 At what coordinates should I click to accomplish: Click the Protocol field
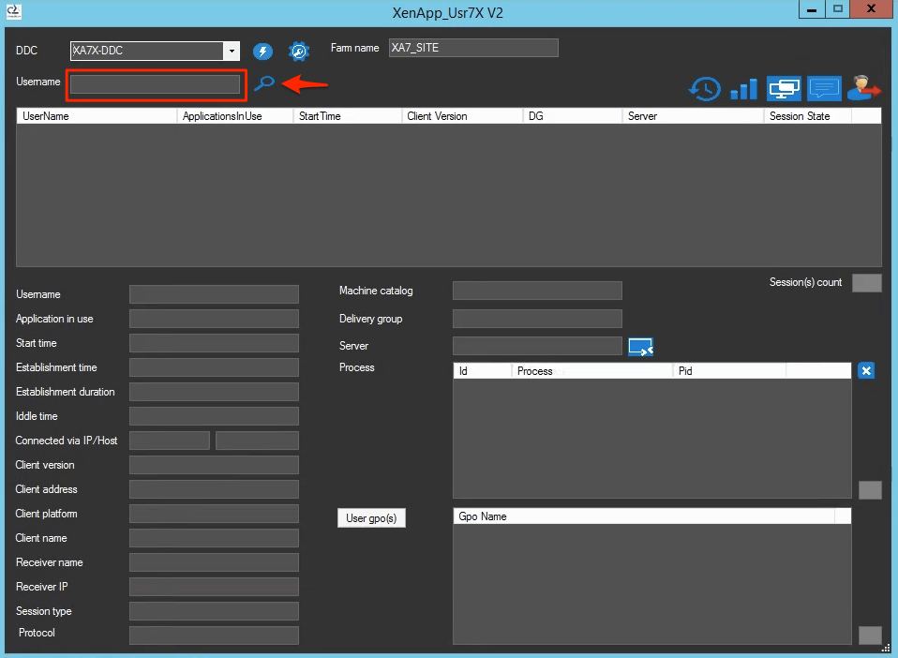pyautogui.click(x=214, y=636)
